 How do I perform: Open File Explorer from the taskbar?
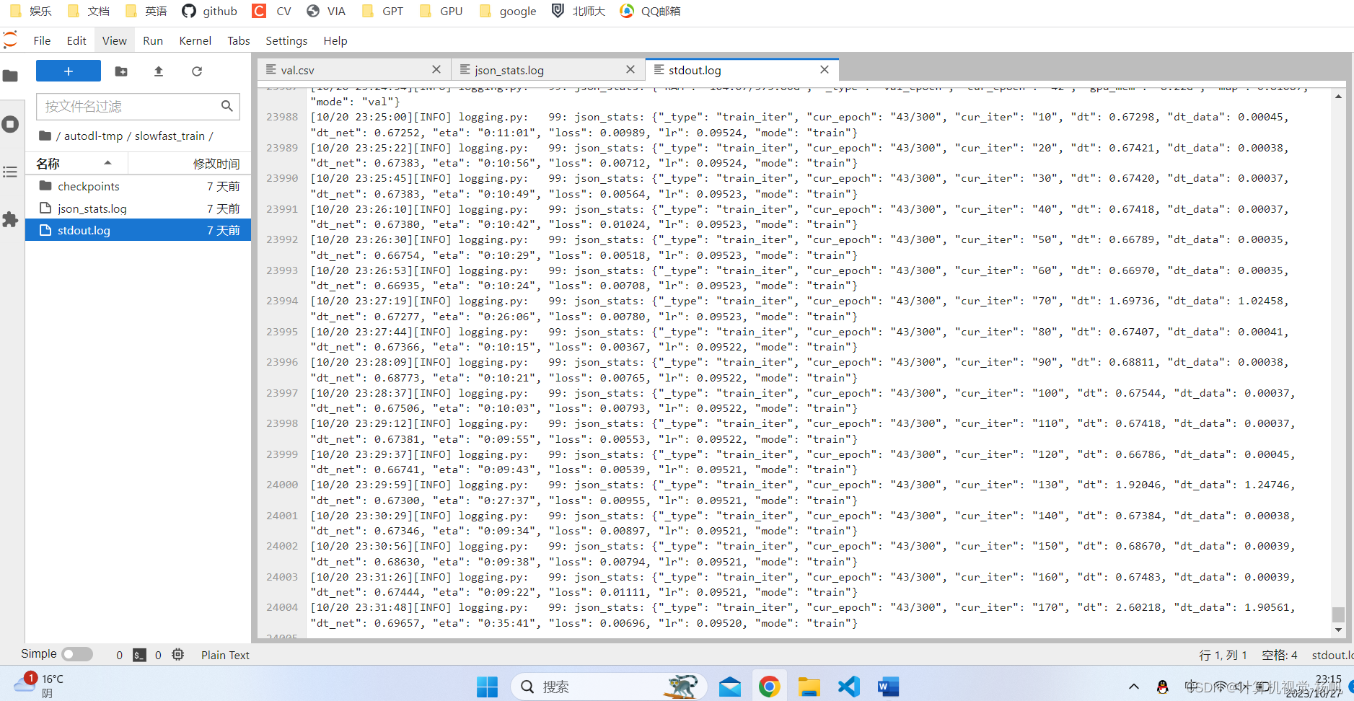(x=809, y=687)
